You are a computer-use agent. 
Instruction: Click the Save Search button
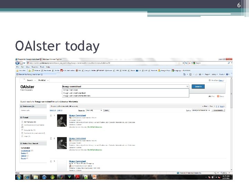pos(218,110)
